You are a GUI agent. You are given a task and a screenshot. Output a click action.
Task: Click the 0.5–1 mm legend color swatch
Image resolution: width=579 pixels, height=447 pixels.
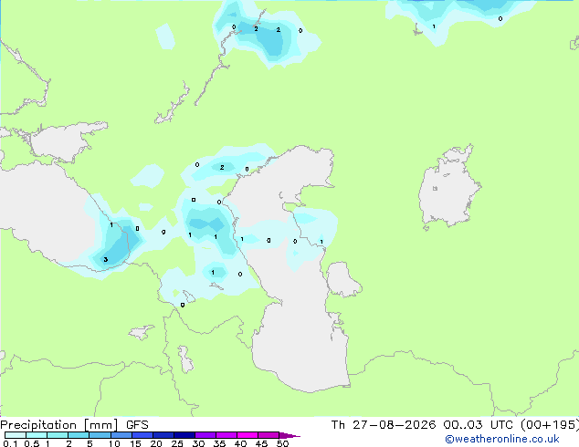coord(37,435)
